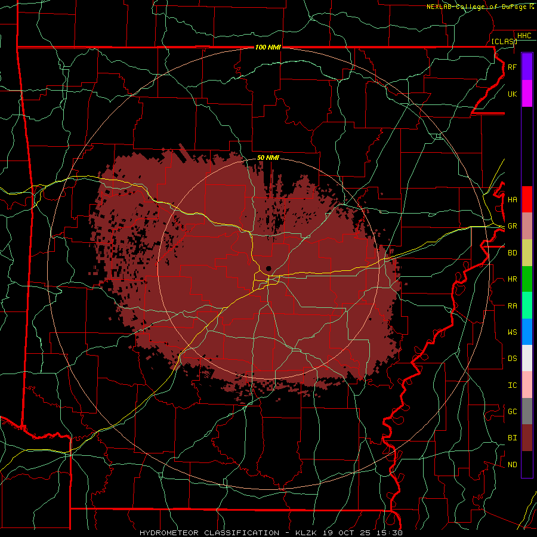Click the BD legend label
537x537 pixels.
tap(512, 253)
